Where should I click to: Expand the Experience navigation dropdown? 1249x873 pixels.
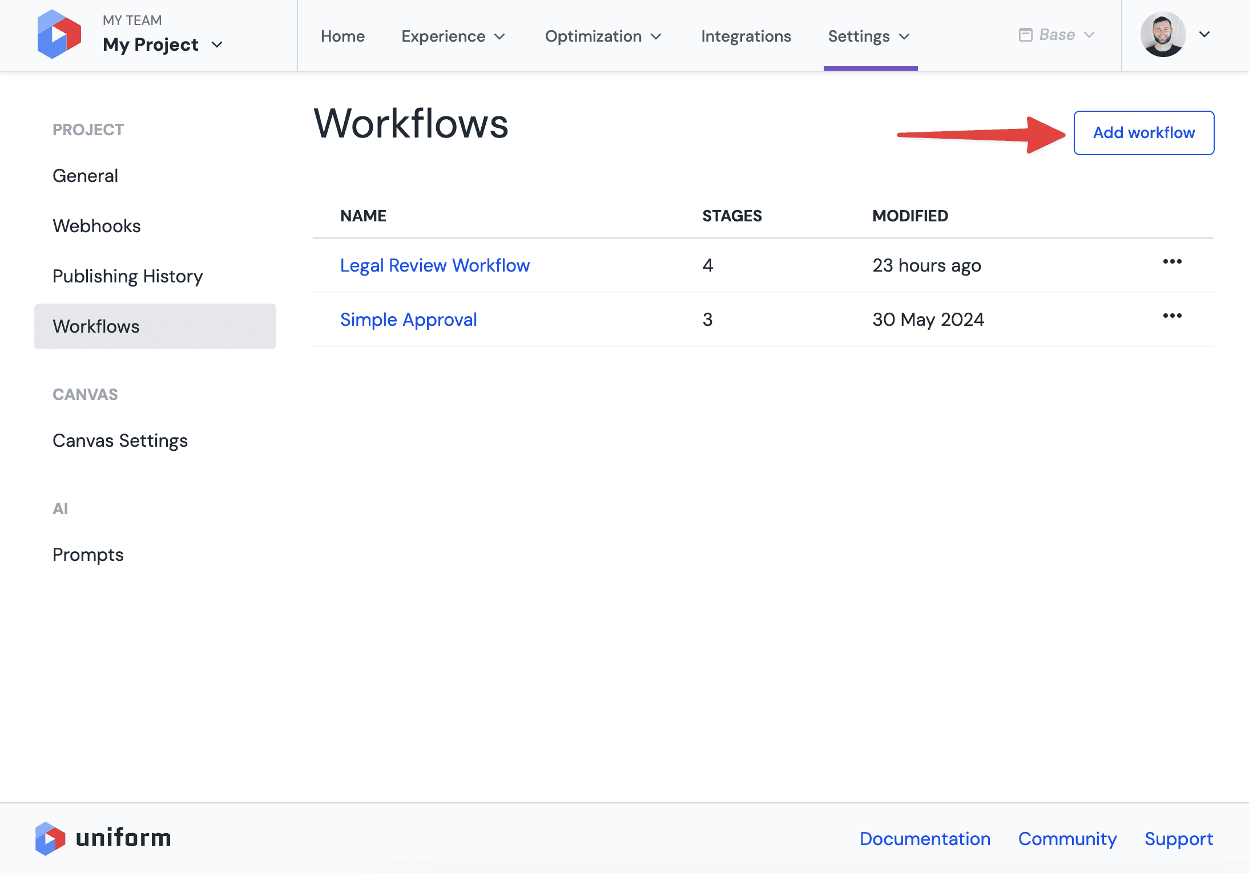click(454, 36)
